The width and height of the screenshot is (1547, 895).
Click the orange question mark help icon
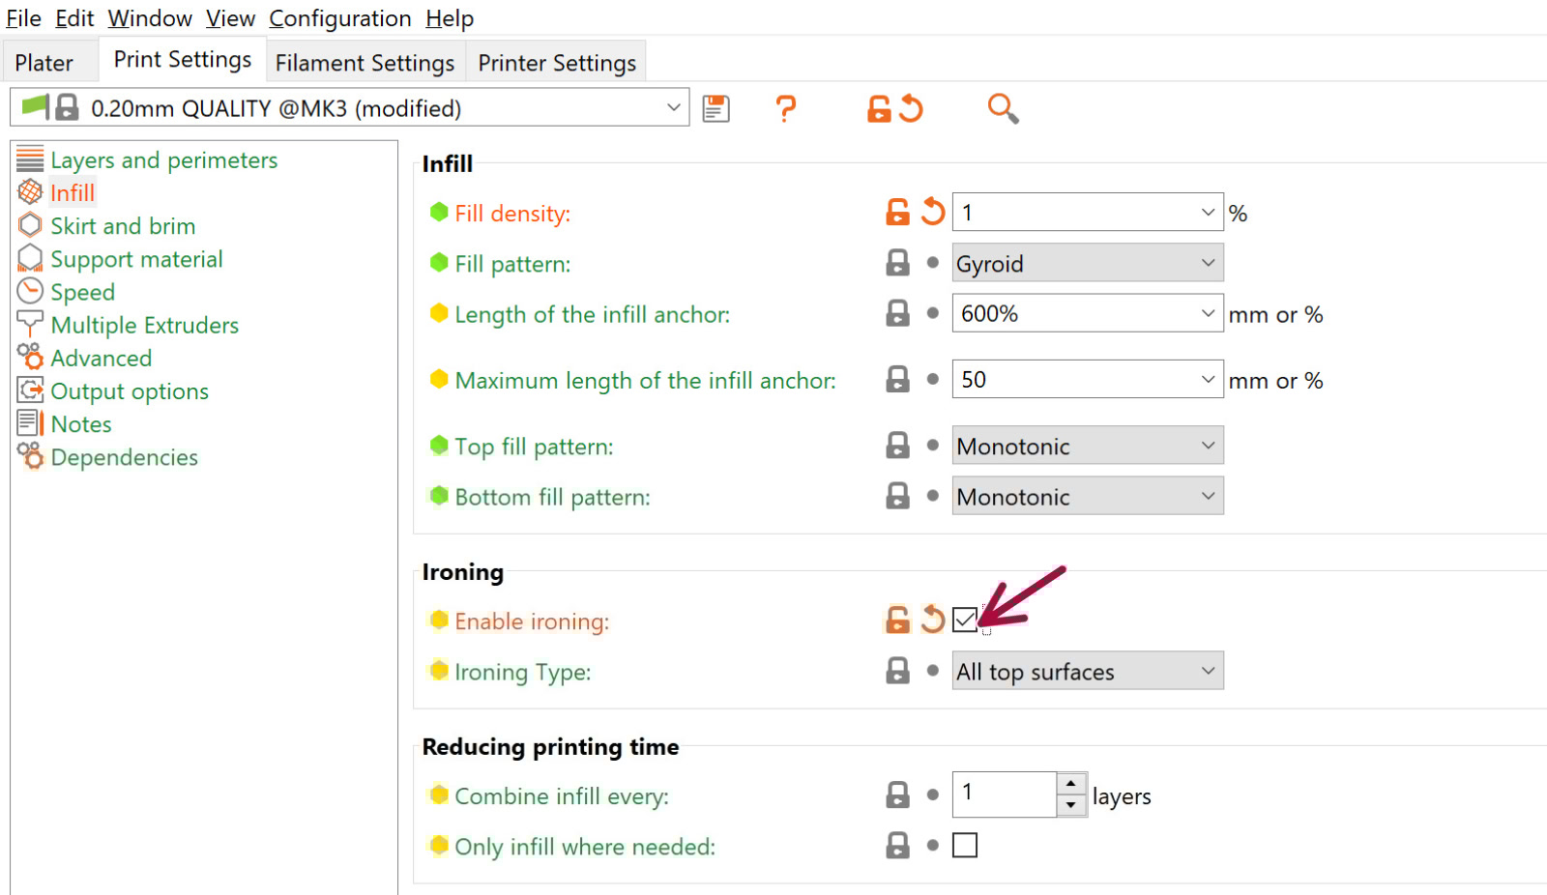[786, 108]
